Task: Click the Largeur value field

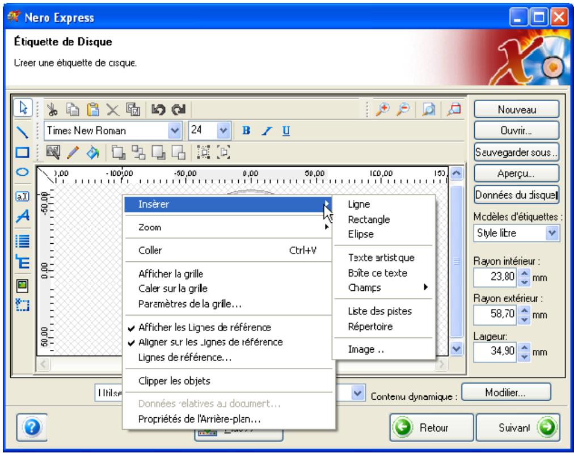Action: pos(495,351)
